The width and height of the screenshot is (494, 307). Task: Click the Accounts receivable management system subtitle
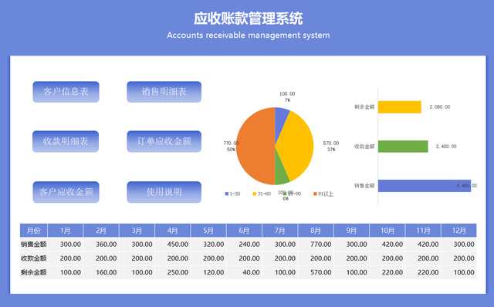tap(249, 35)
